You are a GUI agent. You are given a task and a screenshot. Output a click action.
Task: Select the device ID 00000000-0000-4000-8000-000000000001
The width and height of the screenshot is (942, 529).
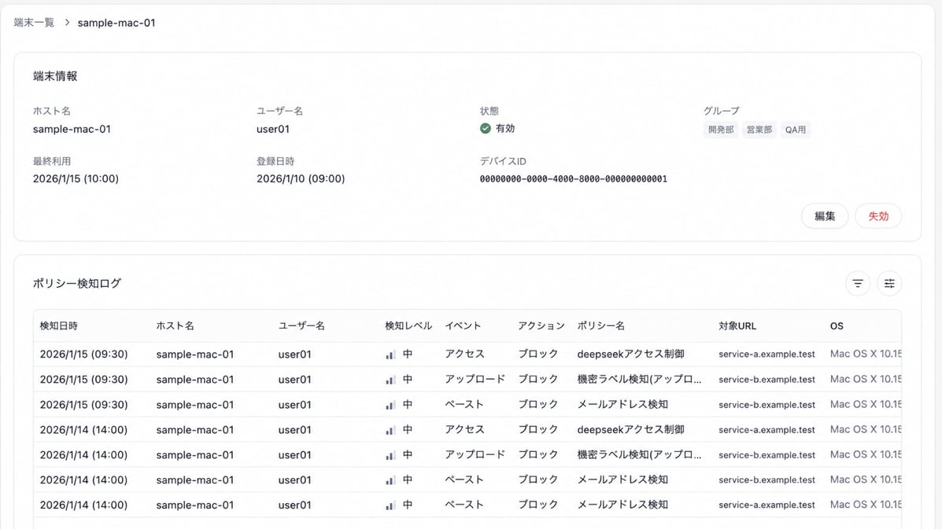coord(573,178)
